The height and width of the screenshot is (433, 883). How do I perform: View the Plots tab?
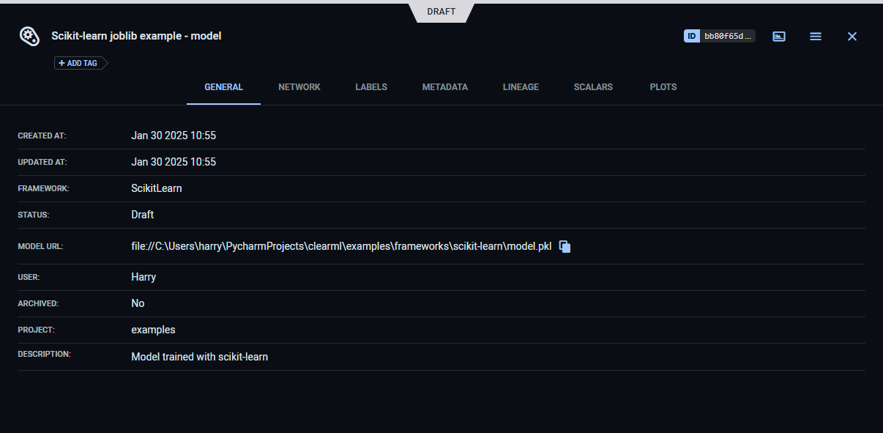pyautogui.click(x=663, y=87)
